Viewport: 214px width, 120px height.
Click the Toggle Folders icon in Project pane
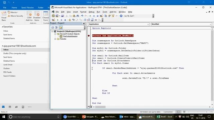tap(61, 28)
